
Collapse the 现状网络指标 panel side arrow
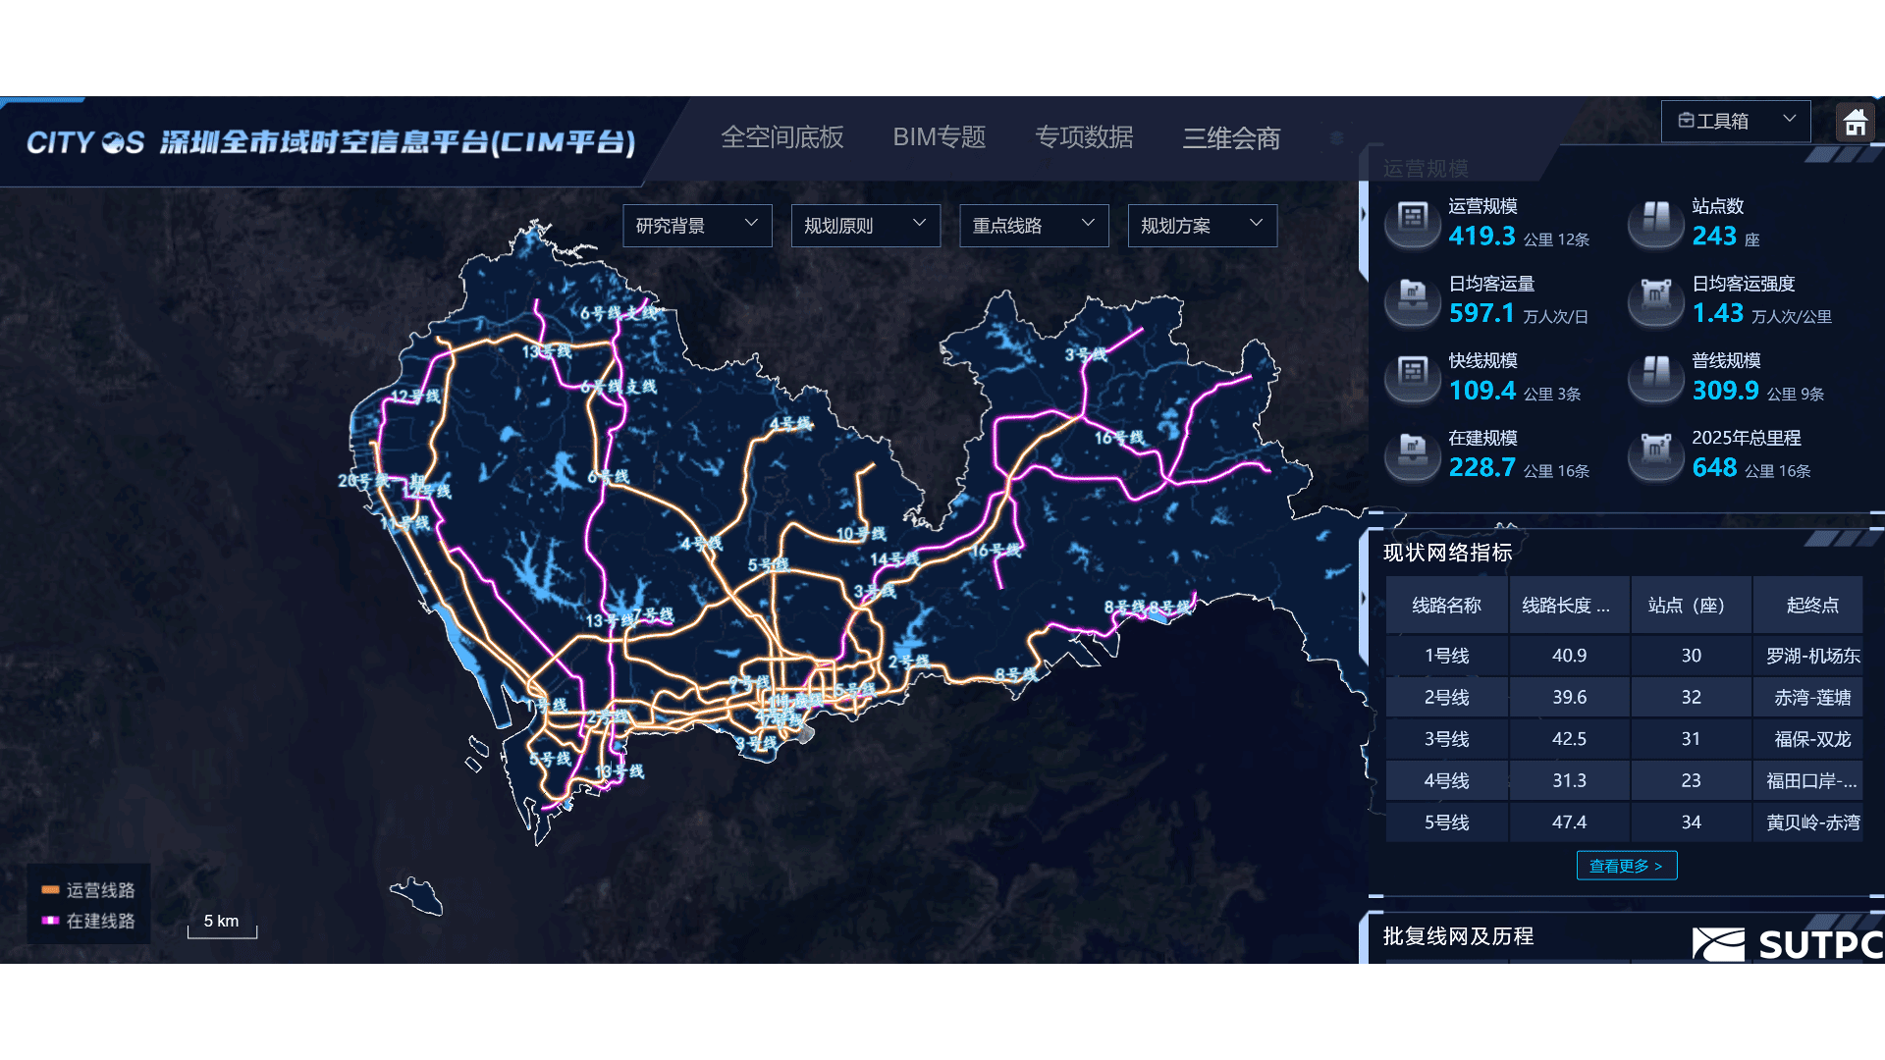(1363, 598)
